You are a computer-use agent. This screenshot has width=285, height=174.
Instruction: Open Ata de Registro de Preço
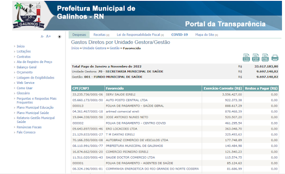[34, 62]
